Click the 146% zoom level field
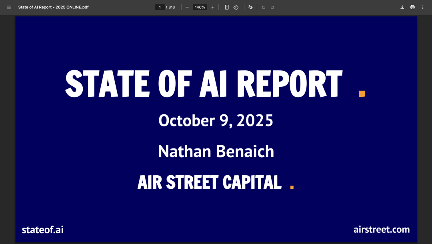The width and height of the screenshot is (432, 244). click(200, 7)
